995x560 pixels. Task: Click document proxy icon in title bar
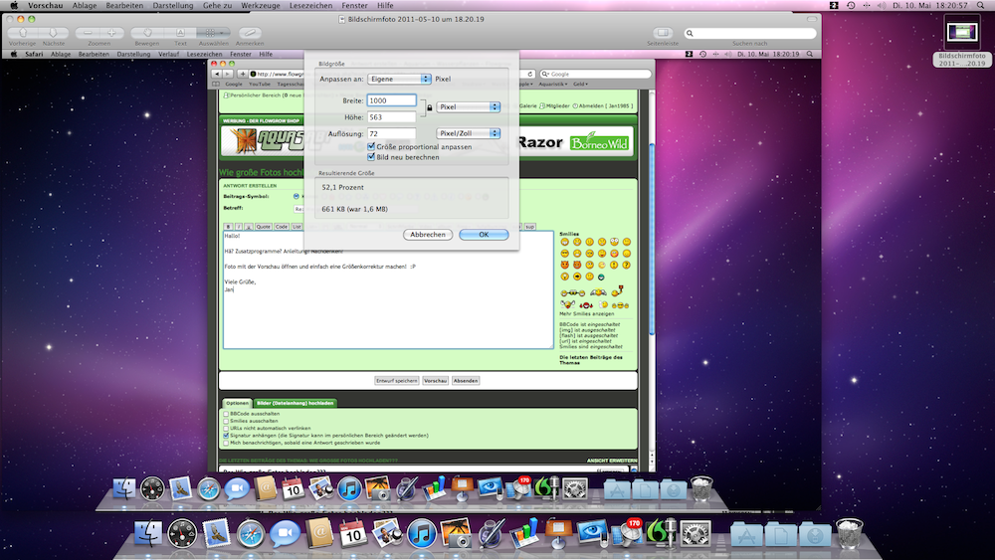click(x=342, y=19)
